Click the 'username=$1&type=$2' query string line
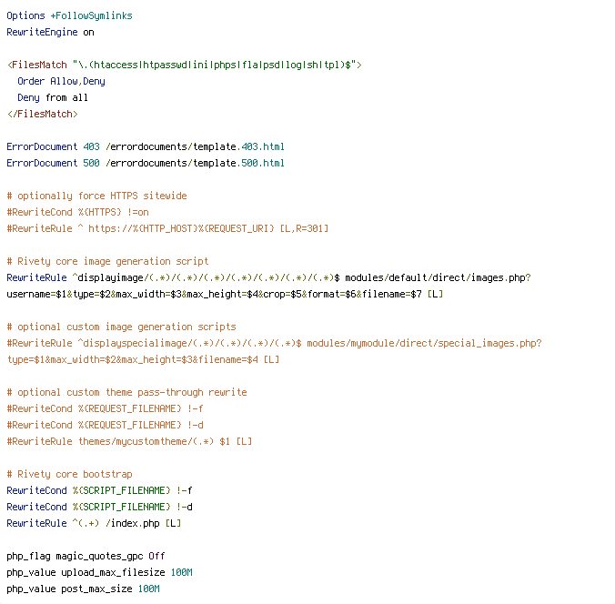This screenshot has width=615, height=604. click(225, 294)
